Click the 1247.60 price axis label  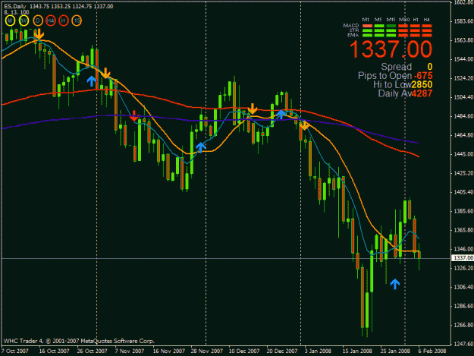coord(463,344)
